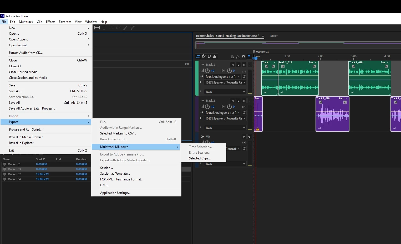
Task: Select the Time Selection tool
Action: point(104,28)
